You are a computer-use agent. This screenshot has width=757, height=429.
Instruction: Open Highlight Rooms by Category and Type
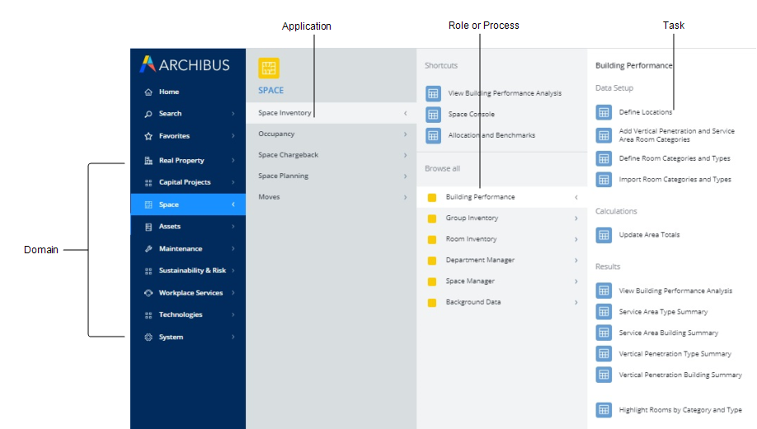679,410
